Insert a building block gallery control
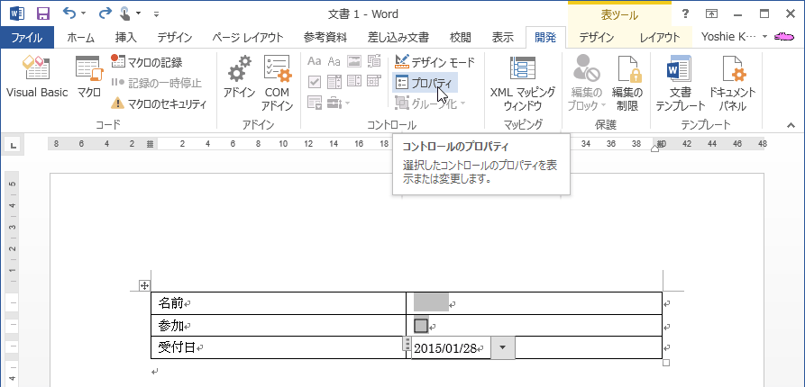This screenshot has width=805, height=387. (374, 62)
